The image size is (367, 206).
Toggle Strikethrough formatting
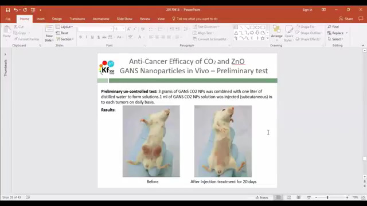pyautogui.click(x=104, y=37)
